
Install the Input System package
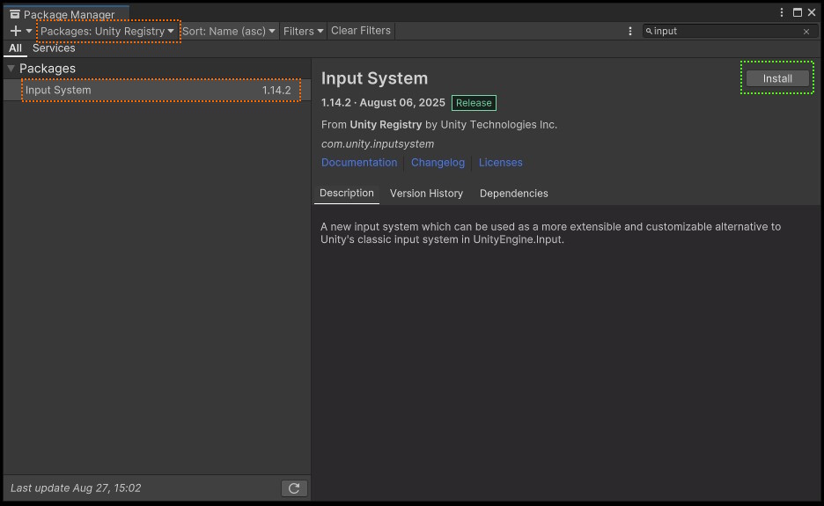[x=777, y=78]
